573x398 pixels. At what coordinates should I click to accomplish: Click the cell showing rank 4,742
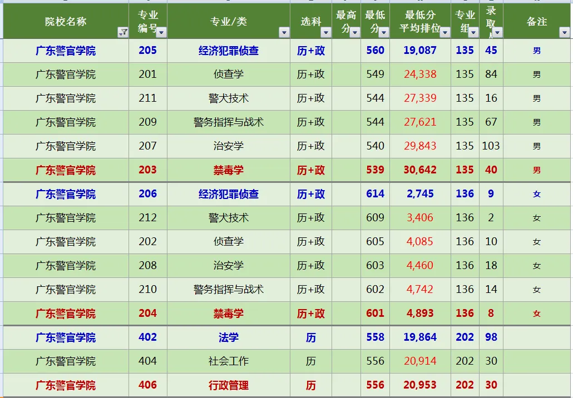pos(420,290)
